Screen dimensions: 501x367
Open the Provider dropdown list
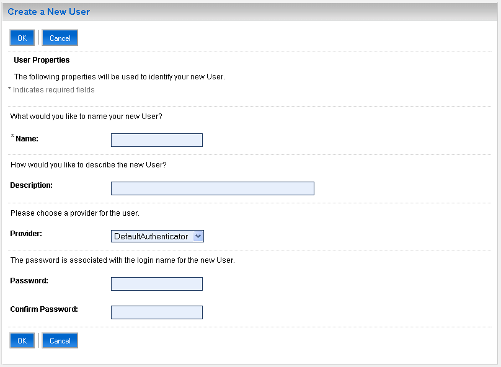pos(157,236)
